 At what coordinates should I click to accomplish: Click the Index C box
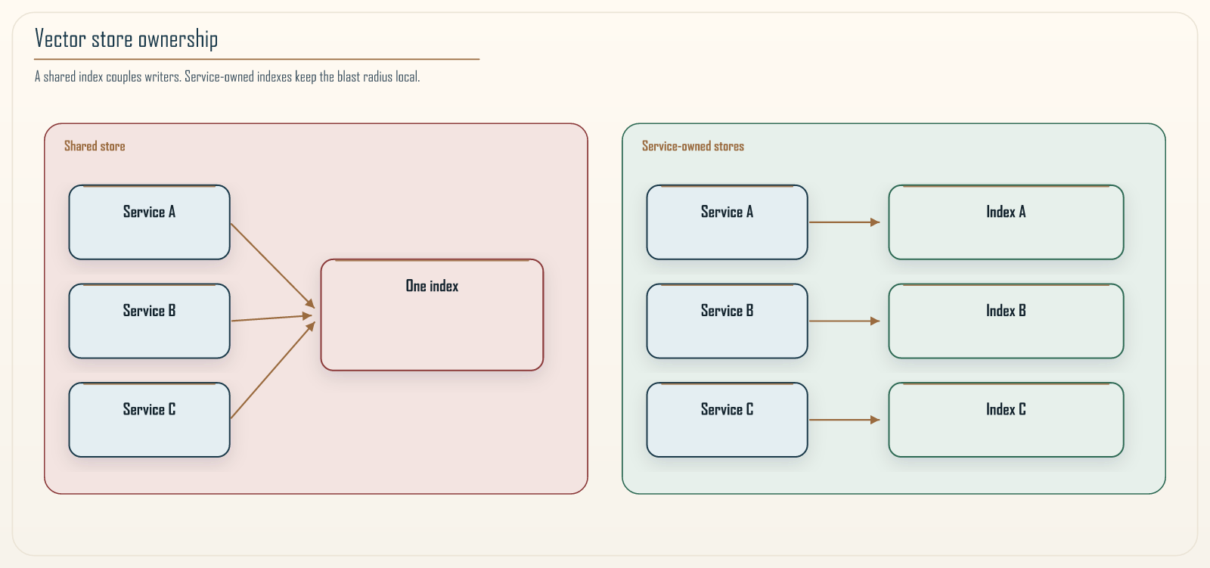tap(1006, 420)
